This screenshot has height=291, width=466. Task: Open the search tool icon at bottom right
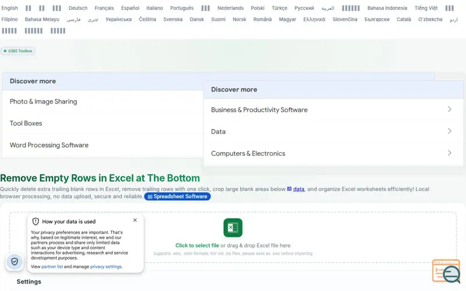446,271
